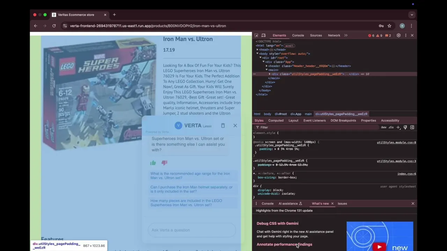Open the Event Listeners tab
The height and width of the screenshot is (251, 447).
coord(314,121)
